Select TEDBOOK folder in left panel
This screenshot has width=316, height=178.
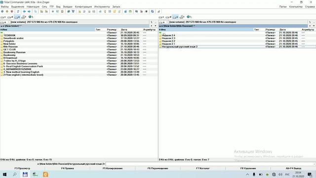tap(9, 35)
